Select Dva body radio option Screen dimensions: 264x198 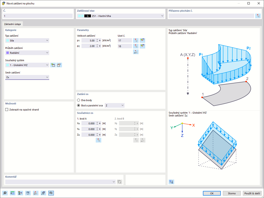click(79, 100)
